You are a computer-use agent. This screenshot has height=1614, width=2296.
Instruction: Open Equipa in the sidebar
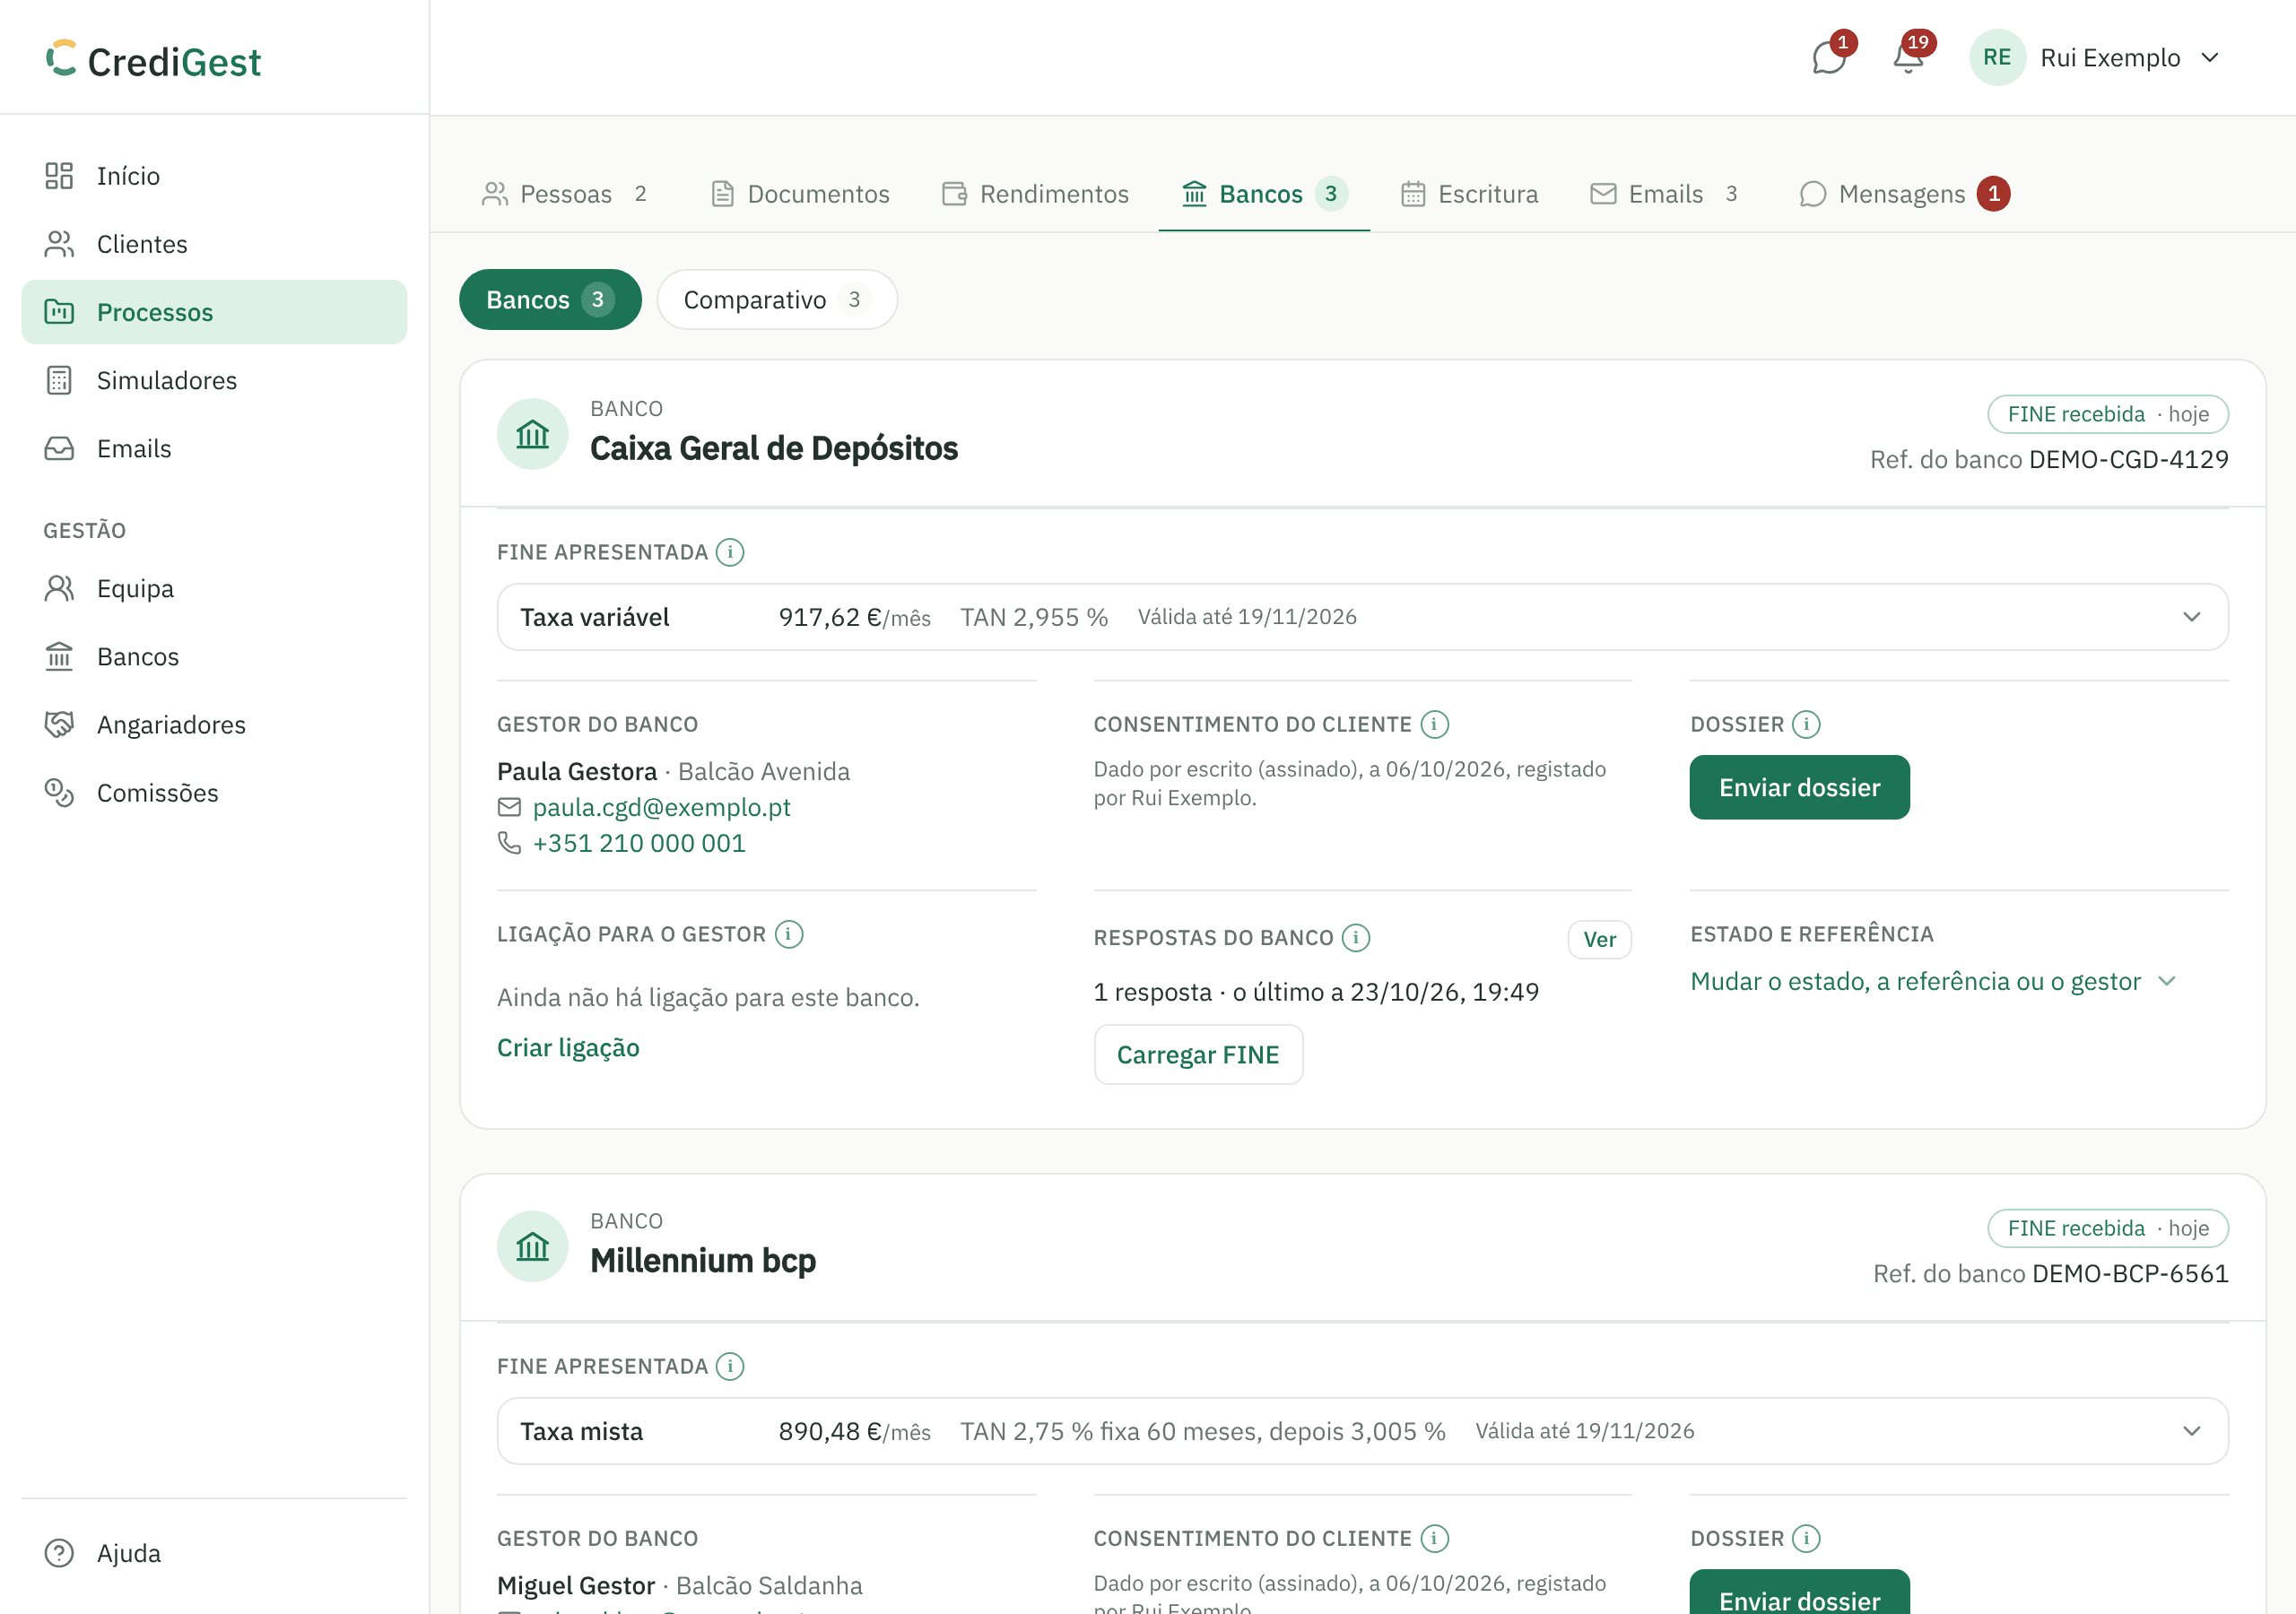214,588
